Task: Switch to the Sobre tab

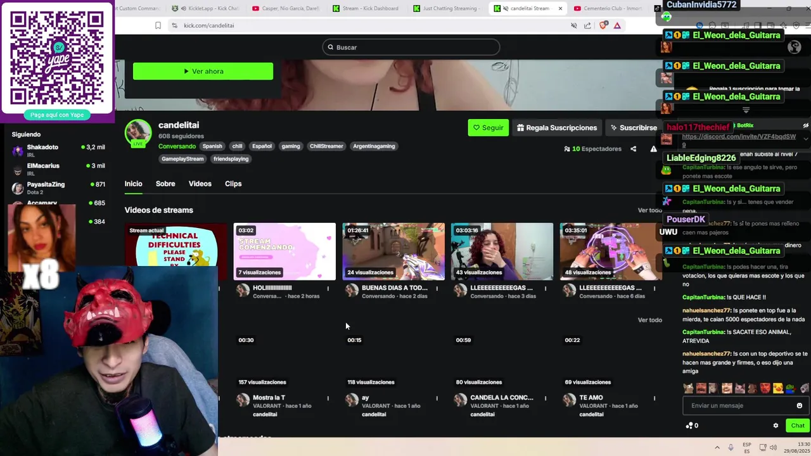Action: [165, 184]
